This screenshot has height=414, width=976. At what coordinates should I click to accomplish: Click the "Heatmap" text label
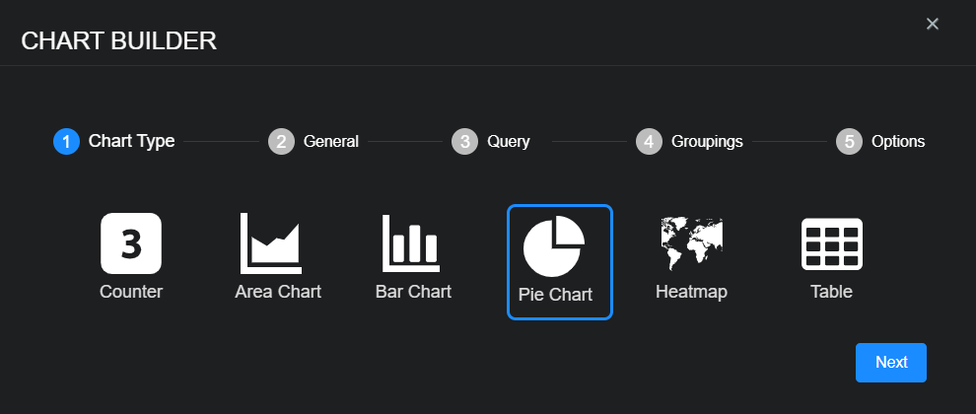691,292
